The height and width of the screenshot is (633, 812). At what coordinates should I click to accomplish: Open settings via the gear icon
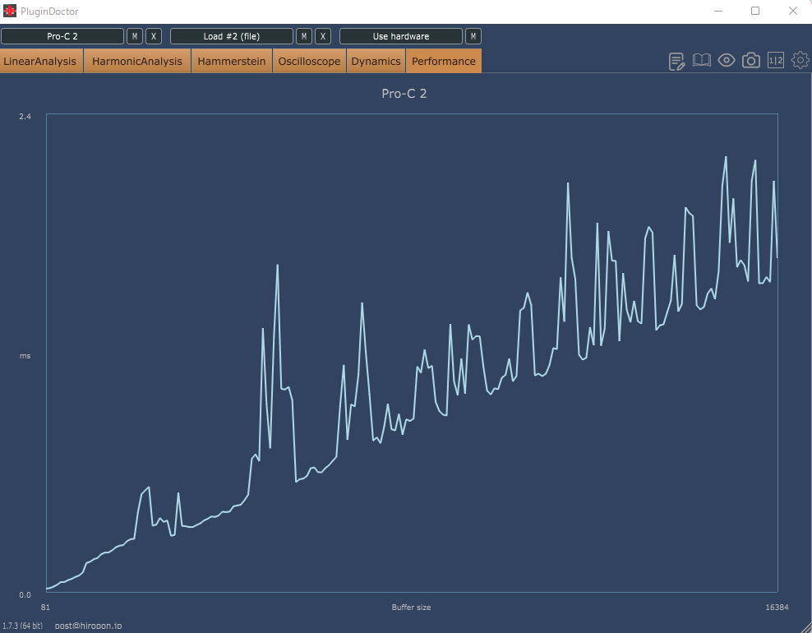[x=800, y=61]
